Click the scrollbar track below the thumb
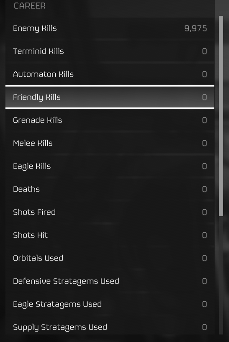229x342 pixels. coord(221,275)
